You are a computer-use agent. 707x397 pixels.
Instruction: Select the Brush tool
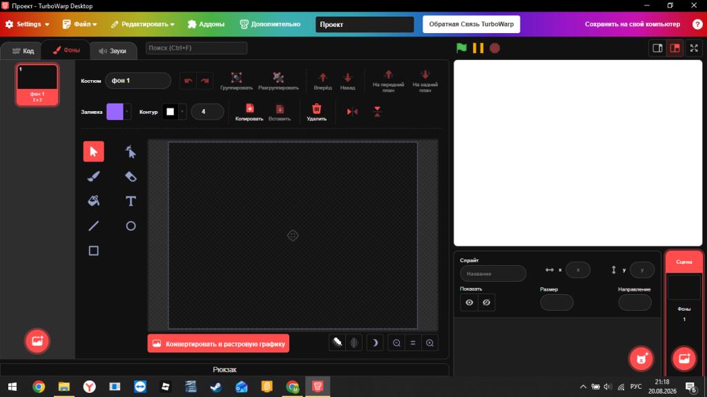[93, 176]
